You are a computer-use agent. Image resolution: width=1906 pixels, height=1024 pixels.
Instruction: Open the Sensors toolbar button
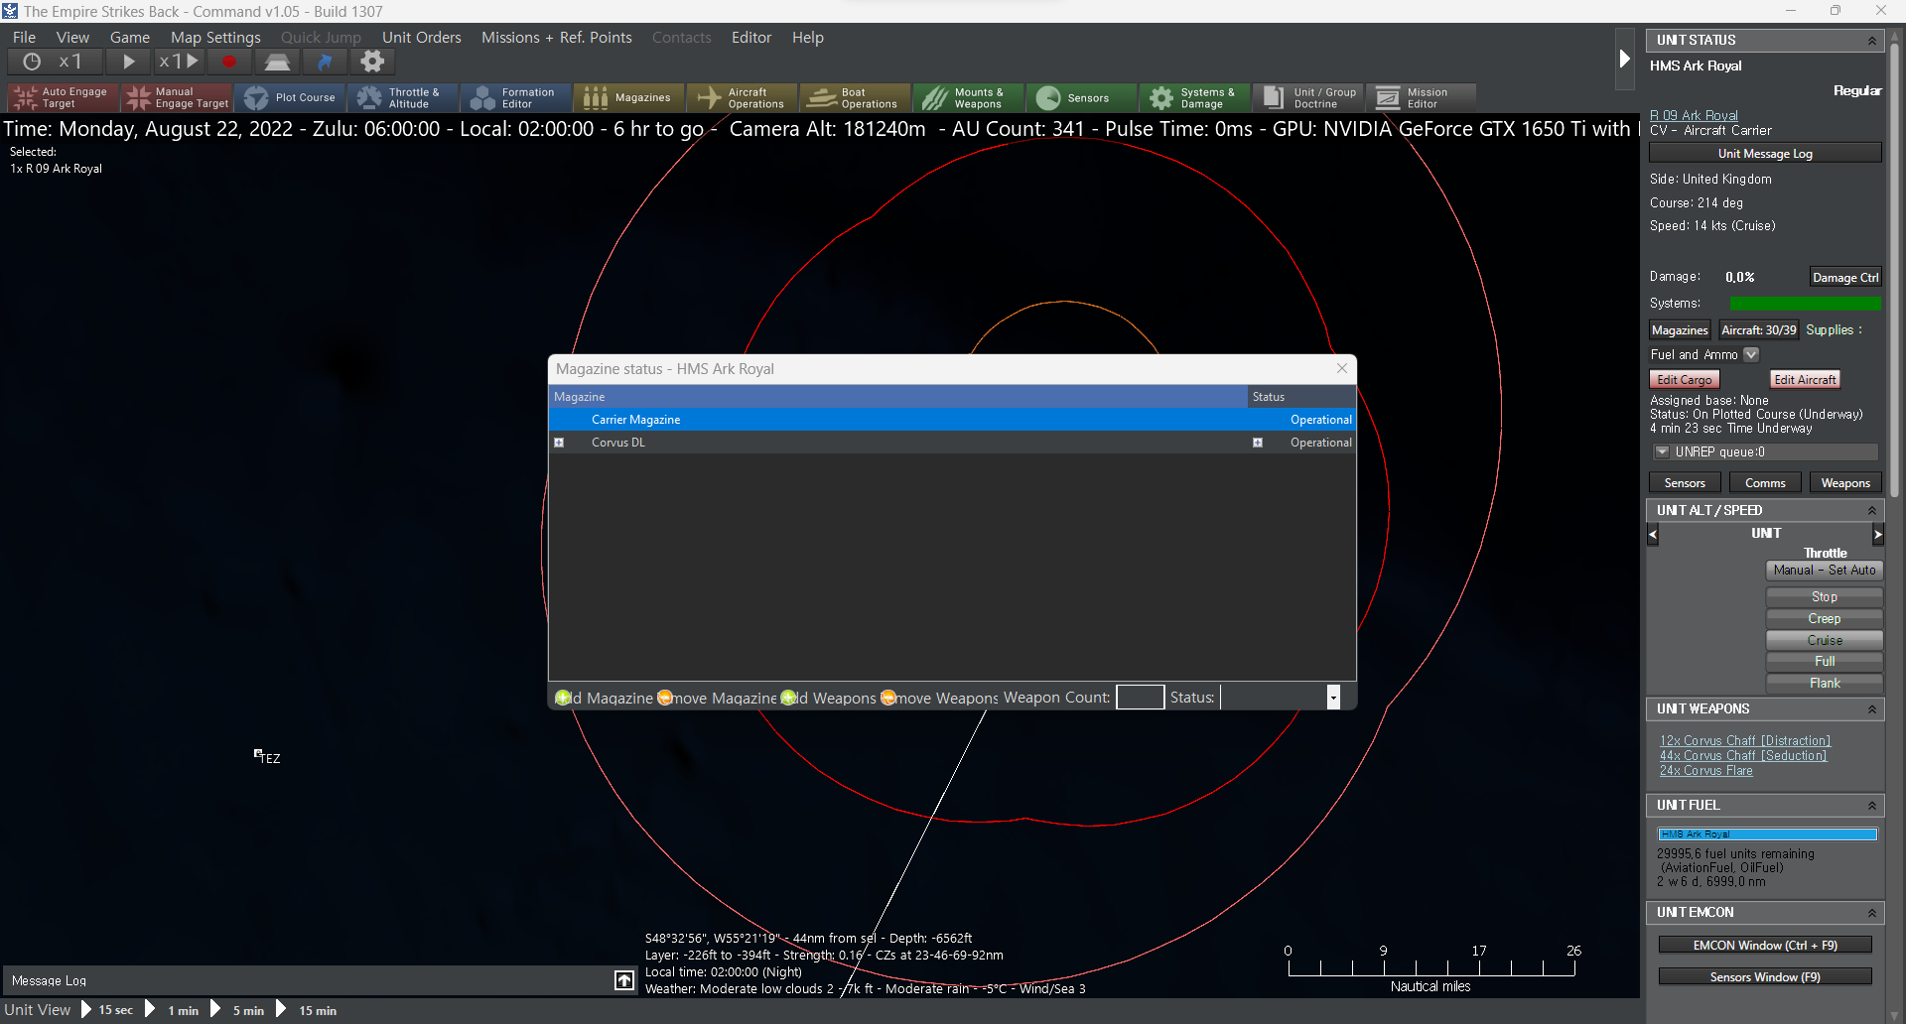click(x=1082, y=97)
